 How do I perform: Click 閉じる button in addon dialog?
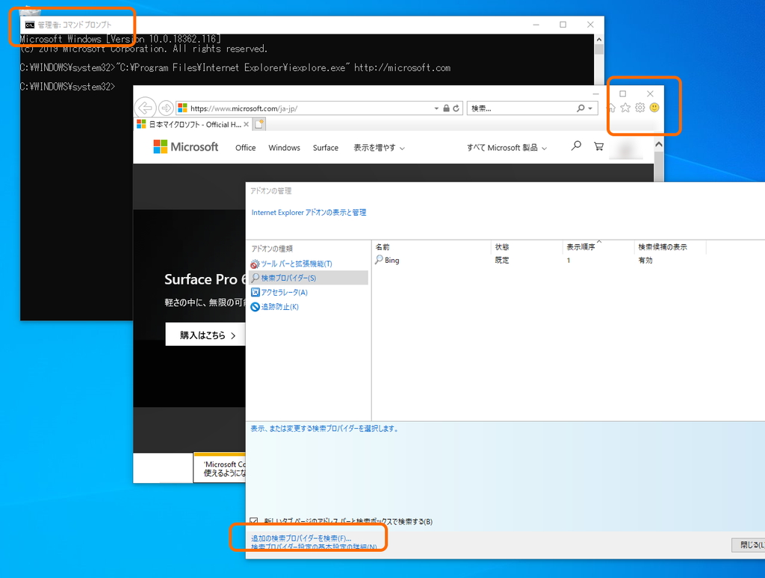[749, 545]
